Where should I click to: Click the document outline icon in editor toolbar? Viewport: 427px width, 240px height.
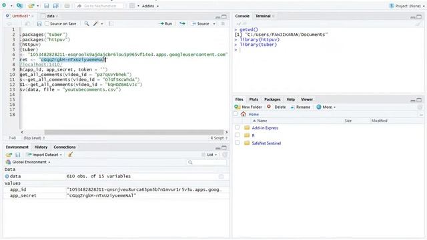tap(223, 24)
